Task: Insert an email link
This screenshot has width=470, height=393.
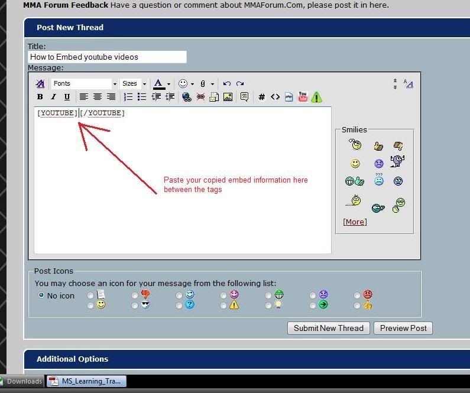Action: [214, 97]
